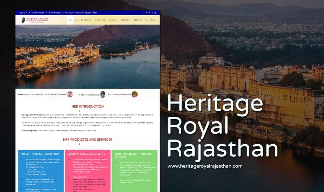Screen dimensions: 324x192
Task: Open the Facebook icon in top bar
Action: click(144, 13)
